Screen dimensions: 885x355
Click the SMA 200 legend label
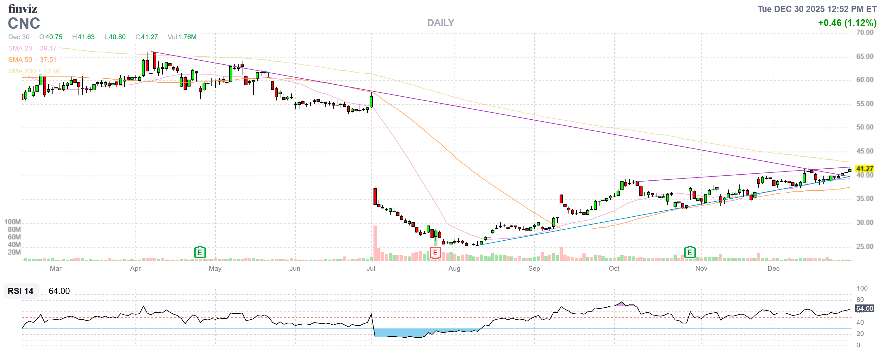22,71
